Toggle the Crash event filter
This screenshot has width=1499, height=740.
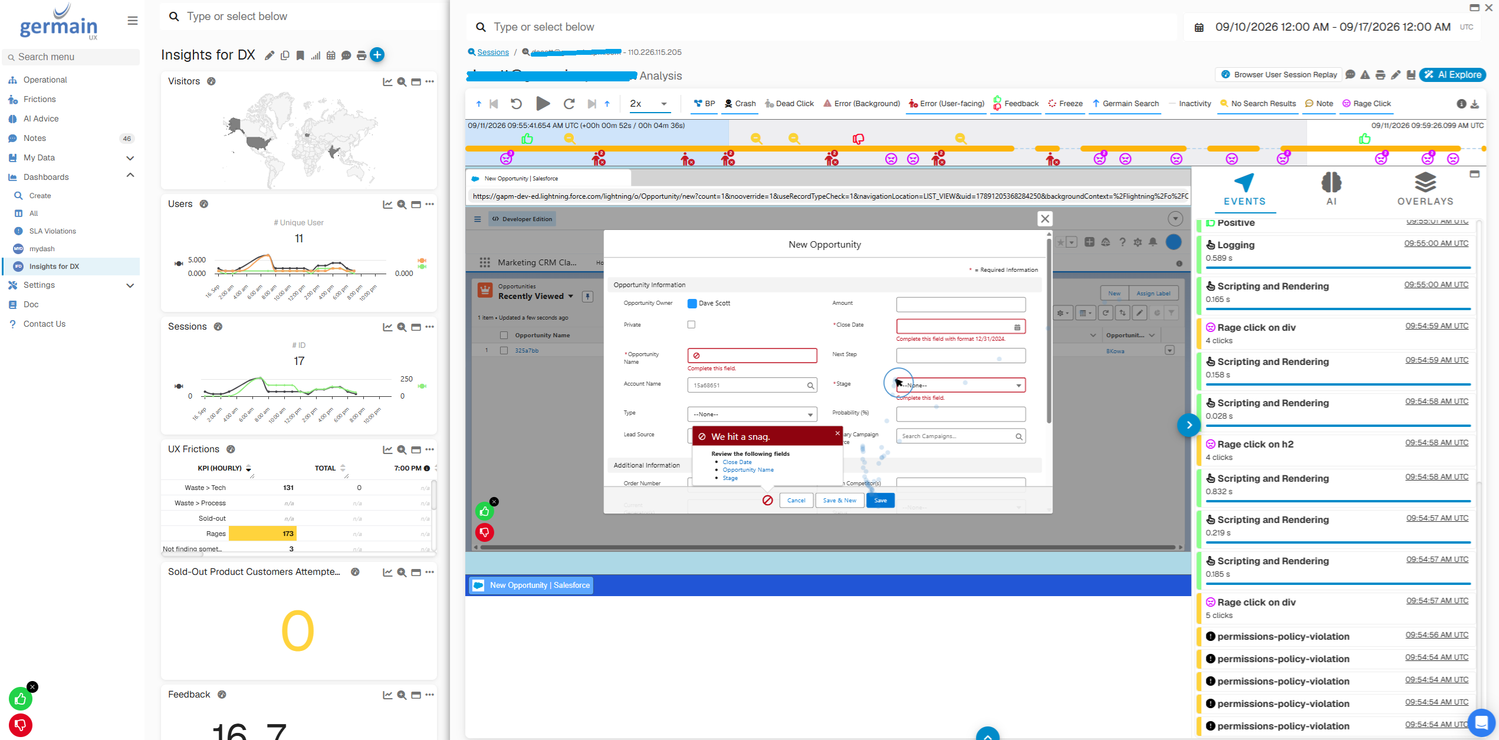pos(740,104)
